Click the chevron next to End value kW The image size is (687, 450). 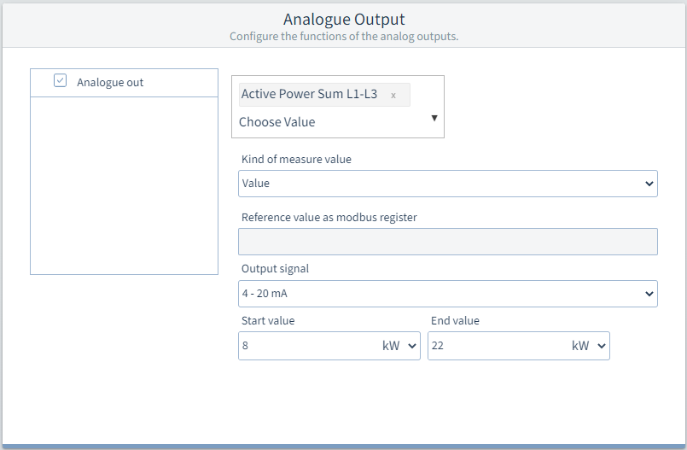[x=602, y=346]
